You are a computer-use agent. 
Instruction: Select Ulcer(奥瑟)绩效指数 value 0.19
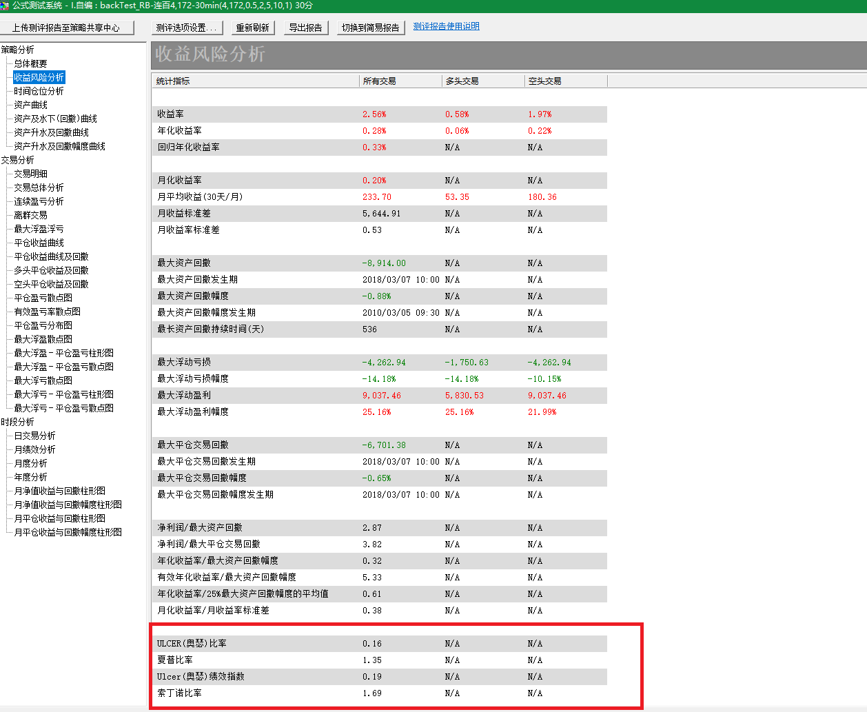(372, 676)
